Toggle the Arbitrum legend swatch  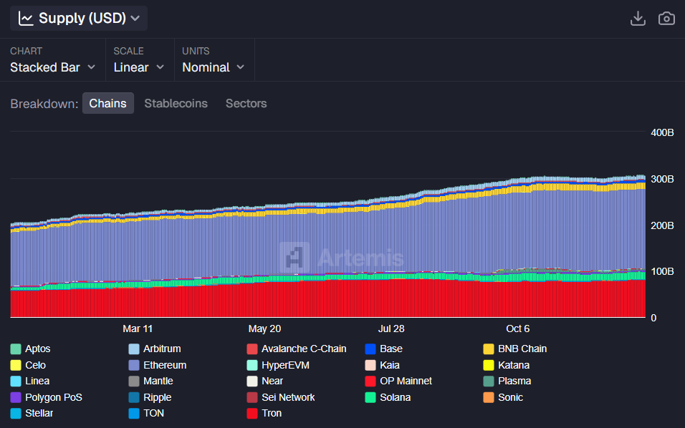pyautogui.click(x=134, y=349)
